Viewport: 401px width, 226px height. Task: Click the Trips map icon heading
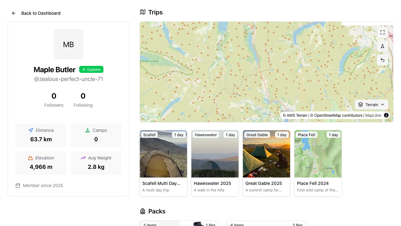[x=143, y=12]
